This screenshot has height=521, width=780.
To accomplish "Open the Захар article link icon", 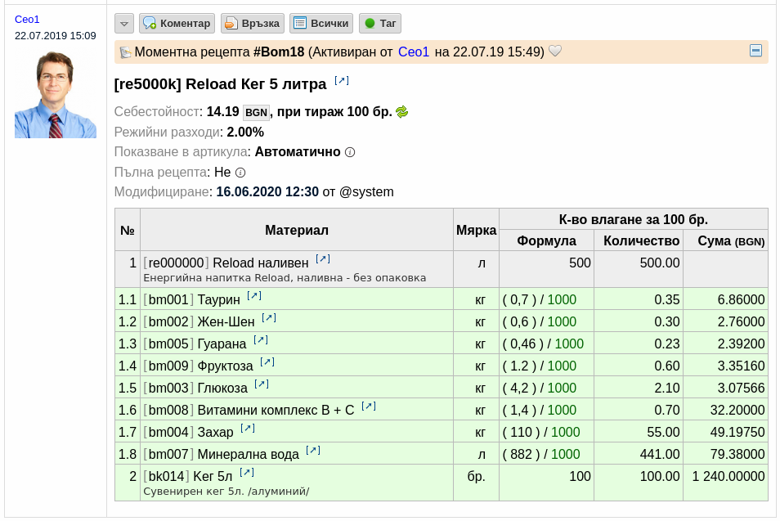I will (248, 428).
